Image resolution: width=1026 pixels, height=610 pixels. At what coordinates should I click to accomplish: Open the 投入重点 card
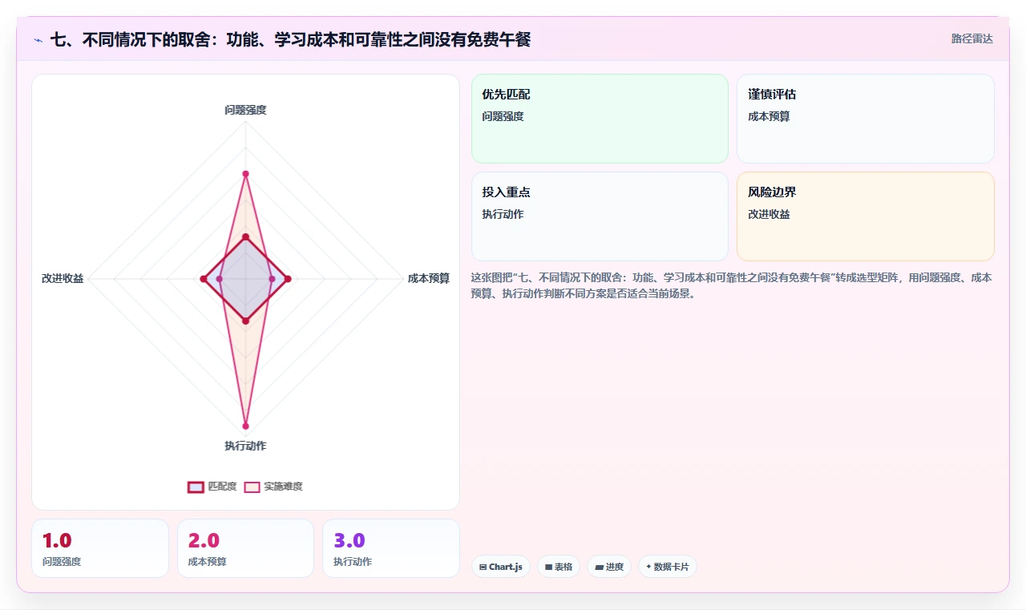[600, 216]
